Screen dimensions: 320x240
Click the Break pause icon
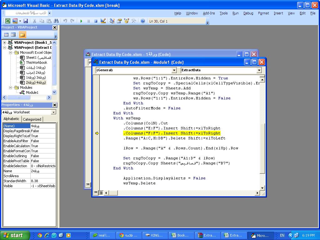coord(88,21)
